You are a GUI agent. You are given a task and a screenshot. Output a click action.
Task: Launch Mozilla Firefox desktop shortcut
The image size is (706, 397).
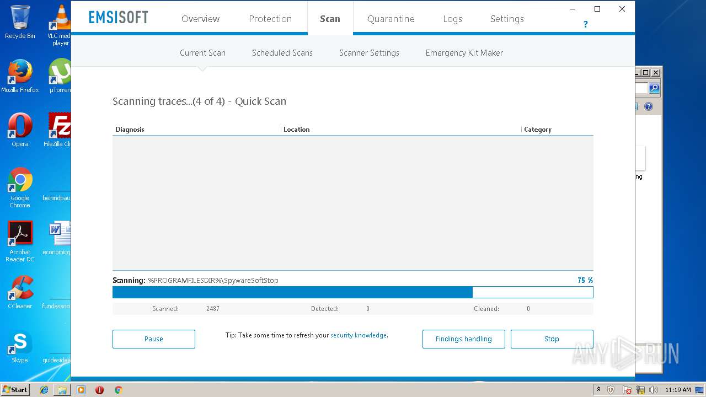[20, 76]
